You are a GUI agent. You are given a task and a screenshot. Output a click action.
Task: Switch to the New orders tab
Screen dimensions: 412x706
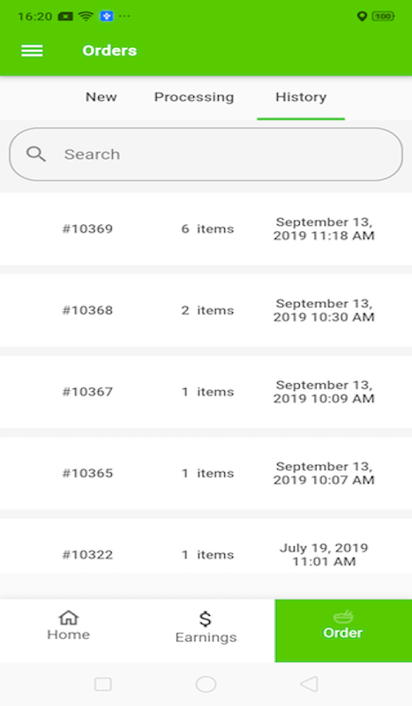pos(101,97)
